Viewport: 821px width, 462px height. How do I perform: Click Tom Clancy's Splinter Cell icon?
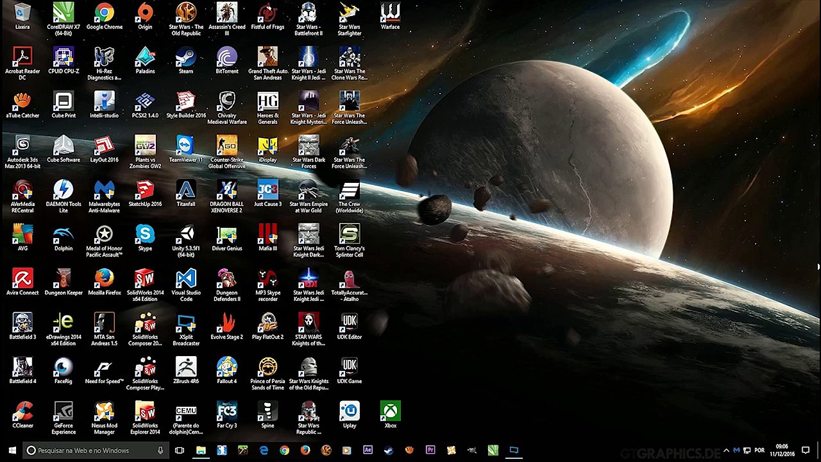[x=350, y=241]
